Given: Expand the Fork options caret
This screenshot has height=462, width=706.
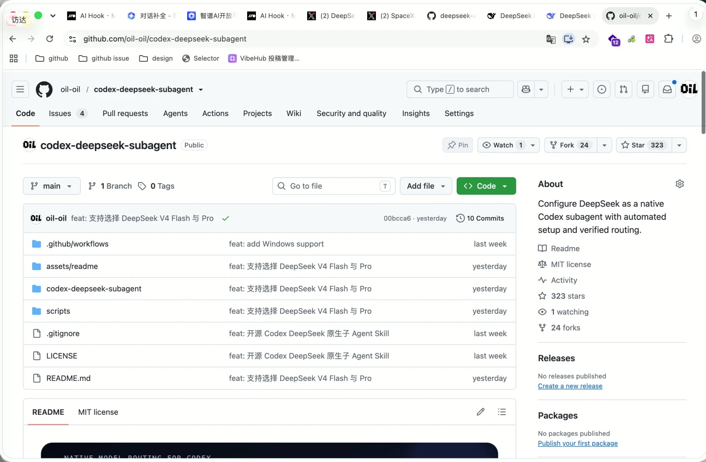Looking at the screenshot, I should (x=604, y=145).
